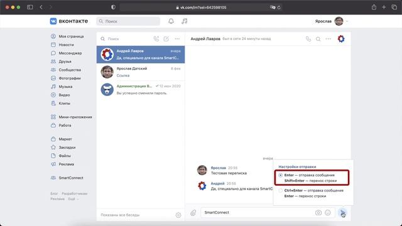Open the music note icon in header

click(x=184, y=21)
